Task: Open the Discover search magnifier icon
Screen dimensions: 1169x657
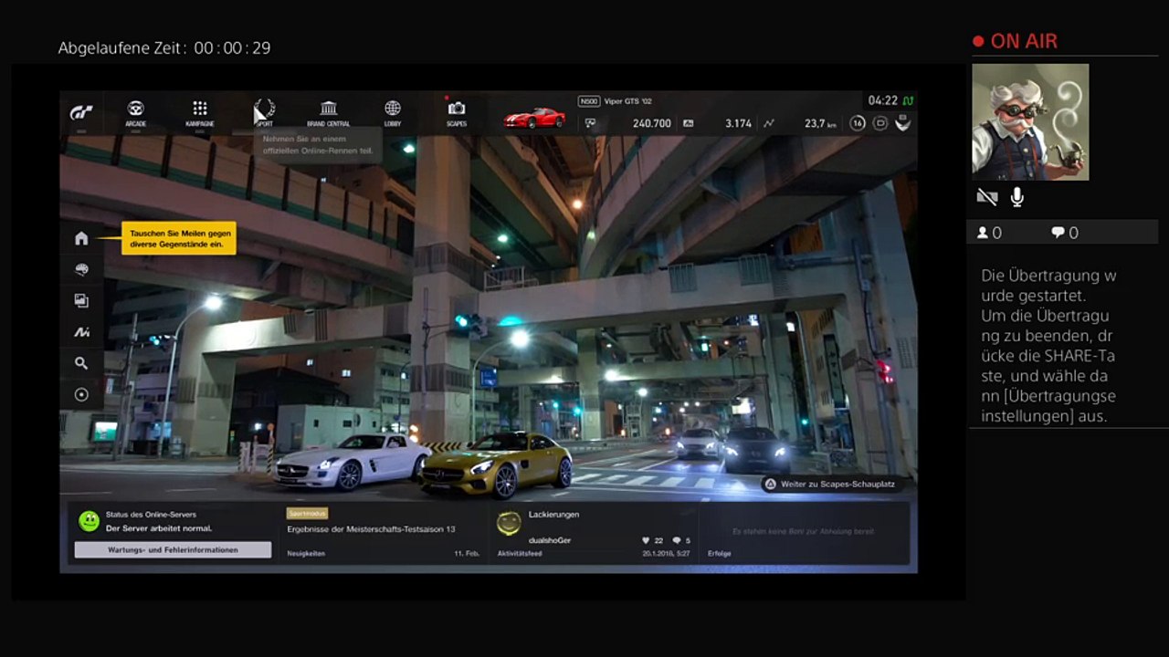Action: click(x=81, y=363)
